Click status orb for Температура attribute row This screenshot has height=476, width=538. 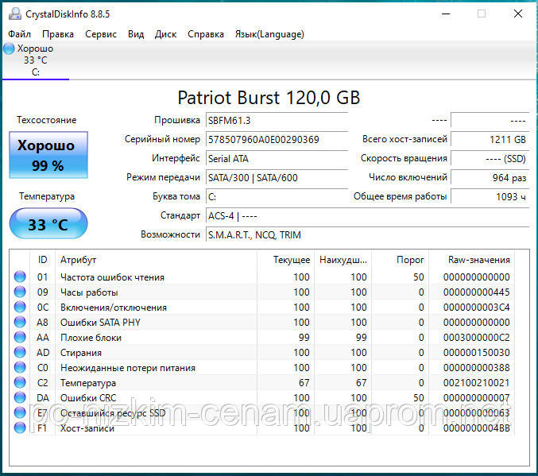coord(20,383)
